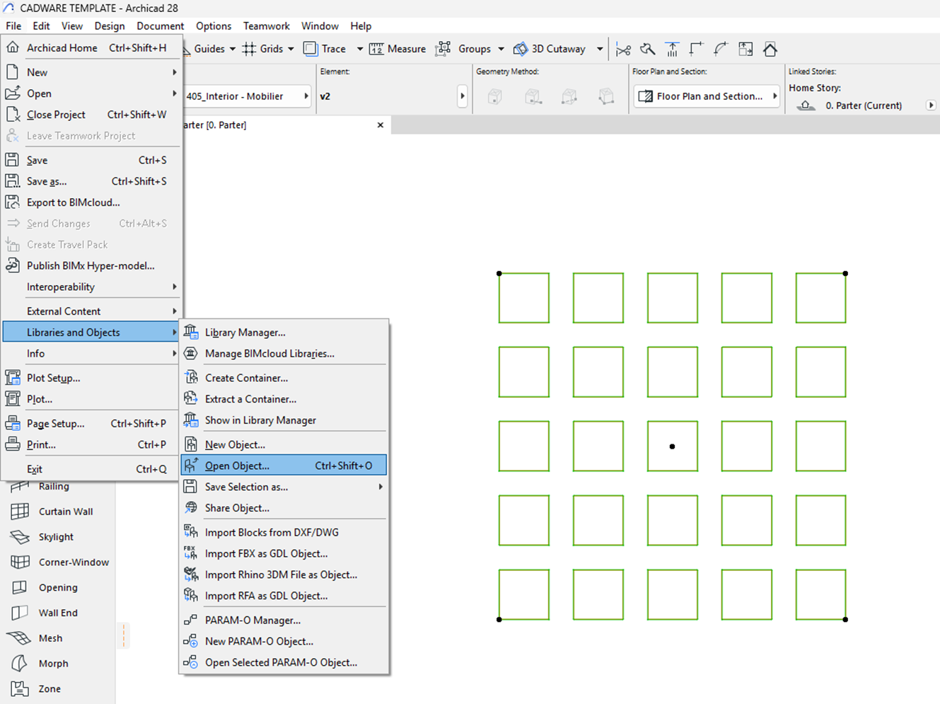Screen dimensions: 940x704
Task: Click the bottom-right corner hotspot node
Action: (845, 619)
